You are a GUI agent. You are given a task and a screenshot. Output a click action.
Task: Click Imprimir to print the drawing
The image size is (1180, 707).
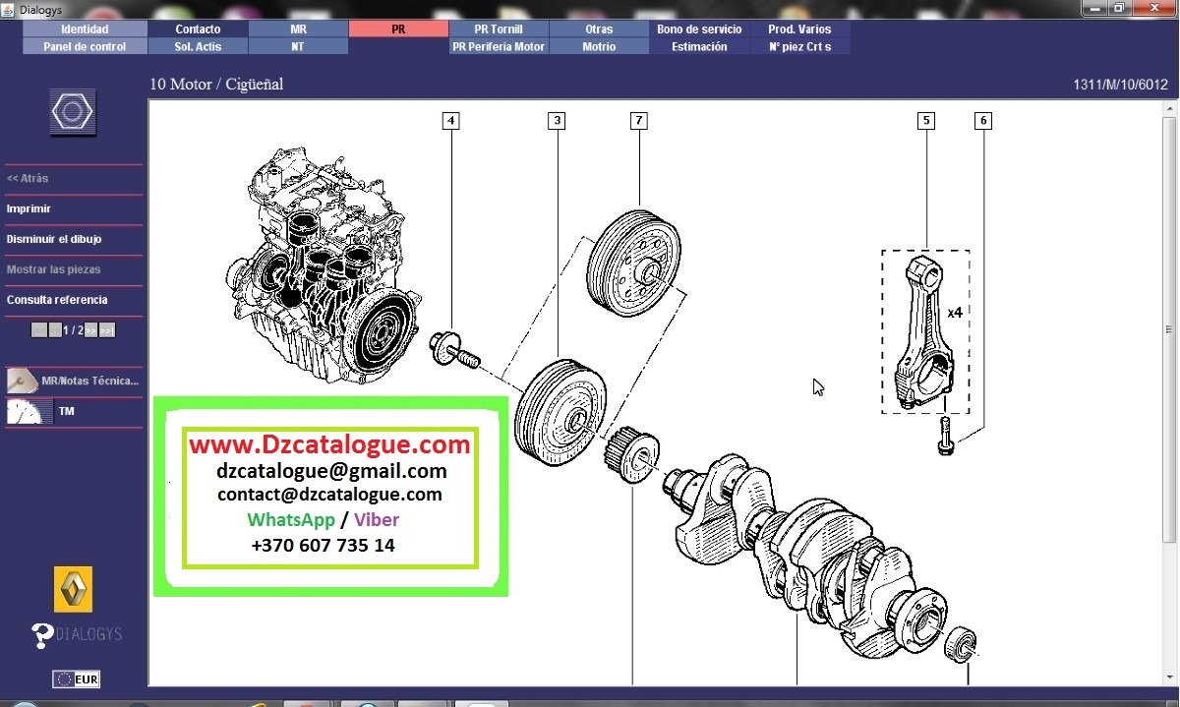tap(29, 208)
